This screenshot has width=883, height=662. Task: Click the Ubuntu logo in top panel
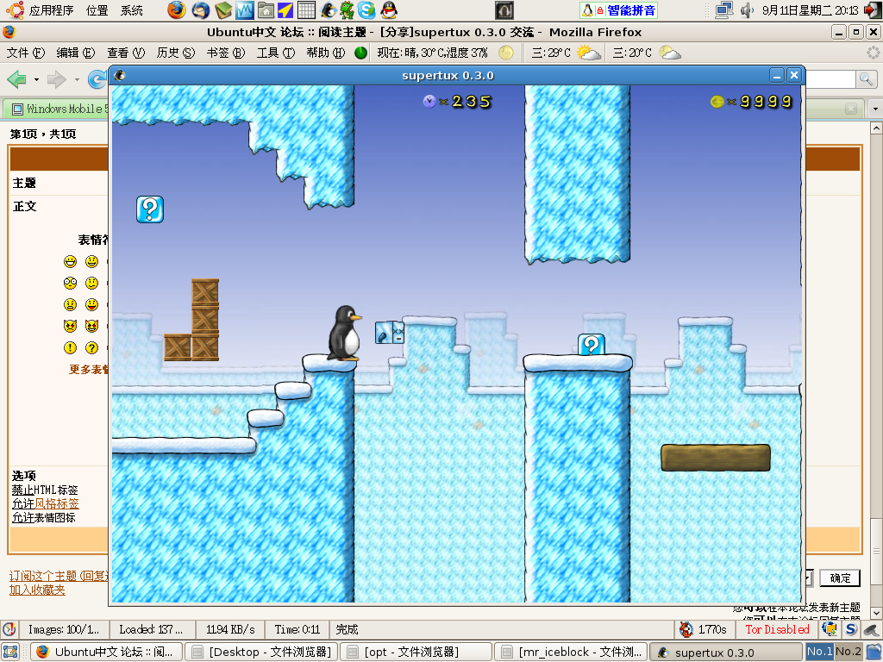(x=16, y=10)
